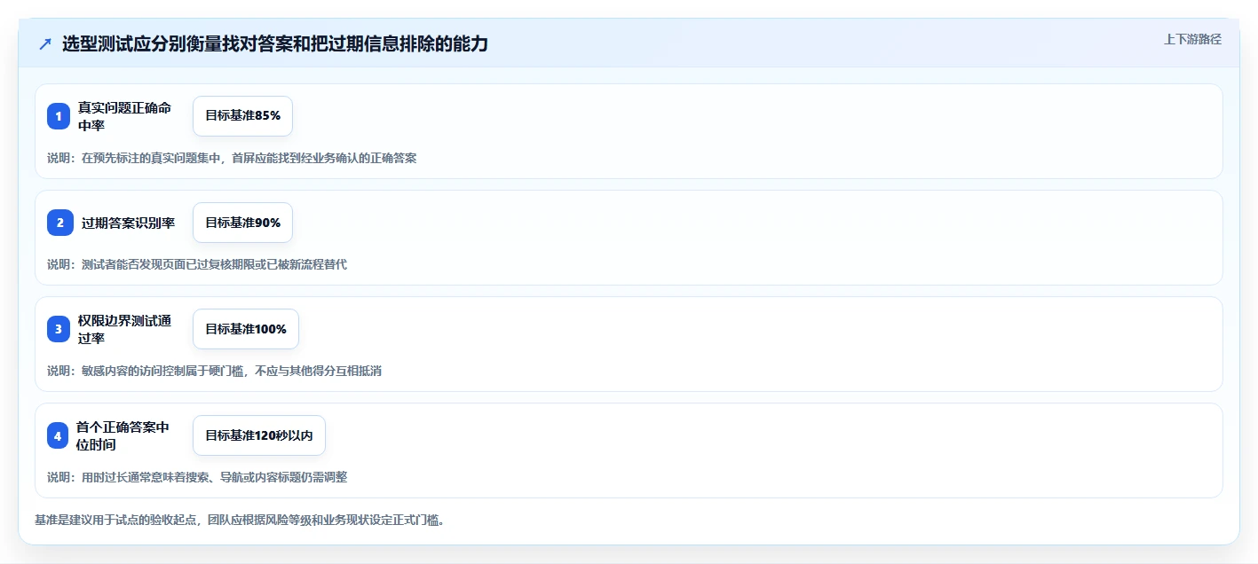This screenshot has height=564, width=1258.
Task: Select the 权限边界测试通过率 title
Action: (124, 329)
